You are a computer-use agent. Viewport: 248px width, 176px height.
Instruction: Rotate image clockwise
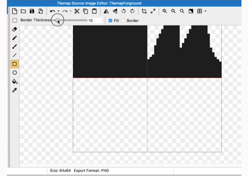click(132, 11)
